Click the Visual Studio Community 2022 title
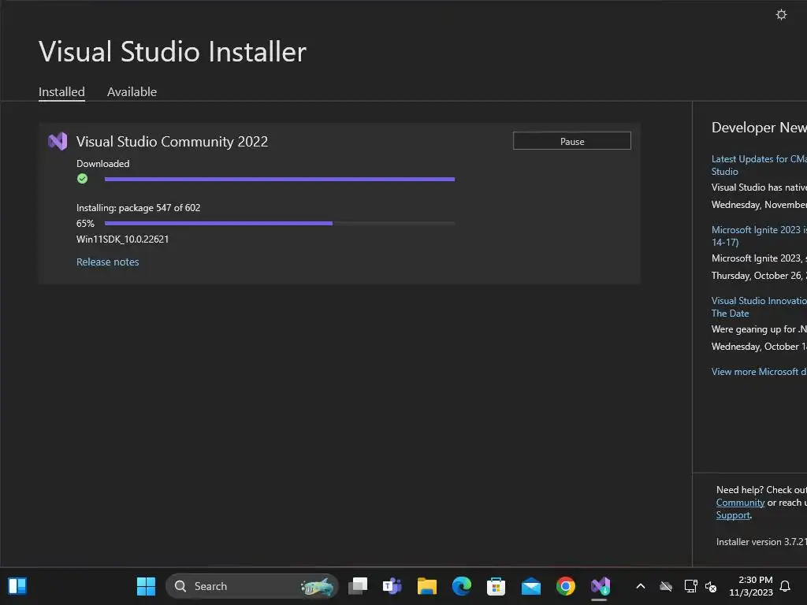Viewport: 807px width, 605px height. (172, 142)
